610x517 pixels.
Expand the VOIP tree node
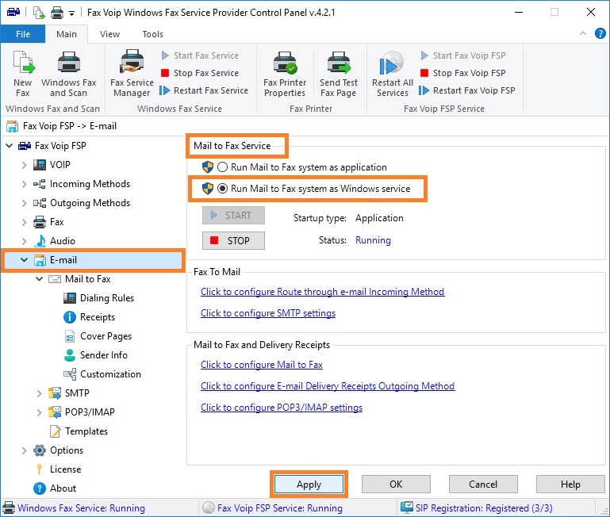coord(24,165)
